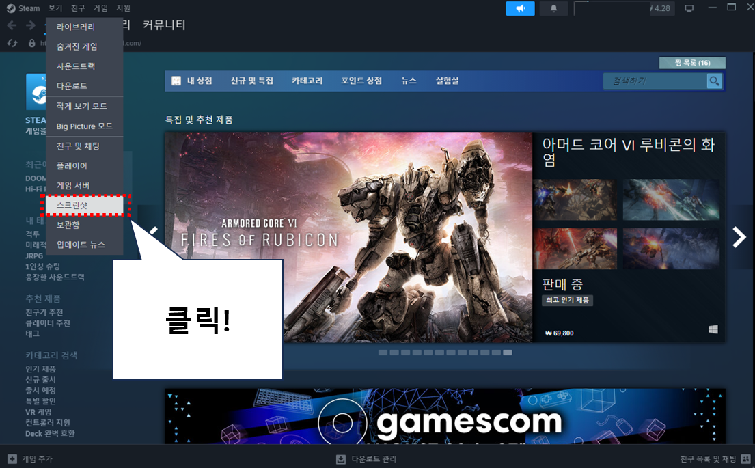Open the 카테고리 store tab

307,81
